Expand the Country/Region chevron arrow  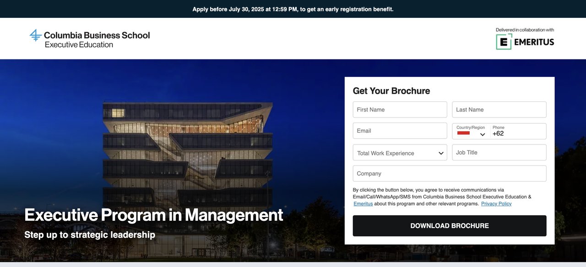coord(483,134)
